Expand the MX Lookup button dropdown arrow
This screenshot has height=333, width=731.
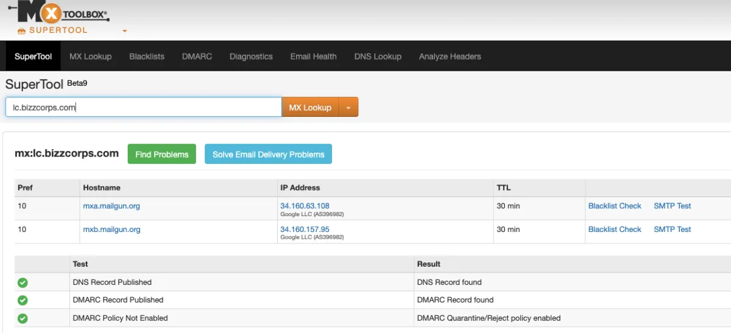pyautogui.click(x=348, y=107)
